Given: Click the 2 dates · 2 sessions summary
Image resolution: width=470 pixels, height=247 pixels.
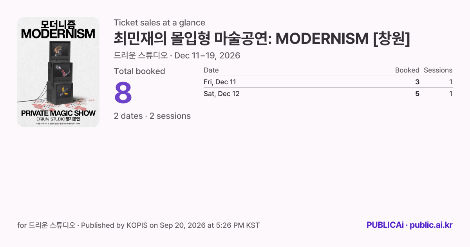Looking at the screenshot, I should tap(152, 116).
